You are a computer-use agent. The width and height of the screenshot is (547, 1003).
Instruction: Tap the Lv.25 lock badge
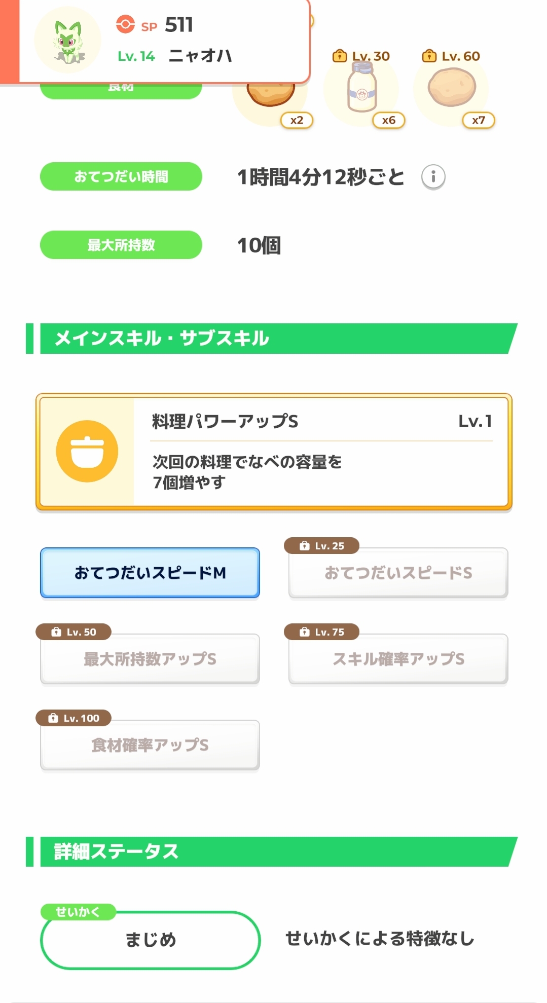322,546
